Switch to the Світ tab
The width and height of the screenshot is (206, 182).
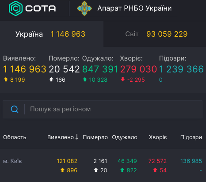(155, 34)
